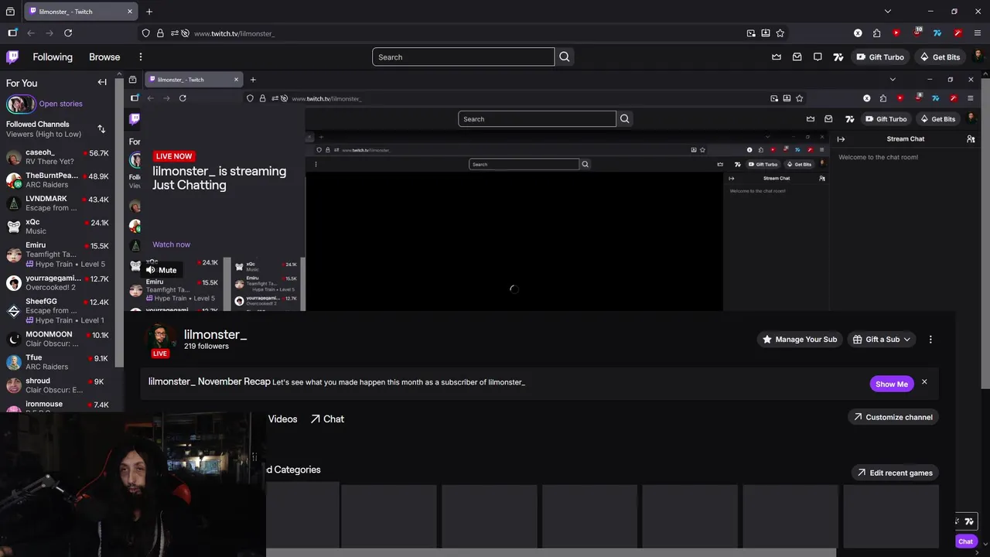Click the horizontal scrollbar at page bottom
Viewport: 990px width, 557px height.
551,553
